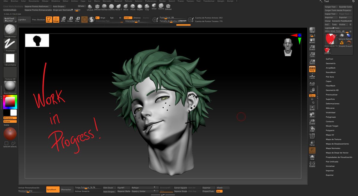Open the Zplugin menu

(x=221, y=1)
